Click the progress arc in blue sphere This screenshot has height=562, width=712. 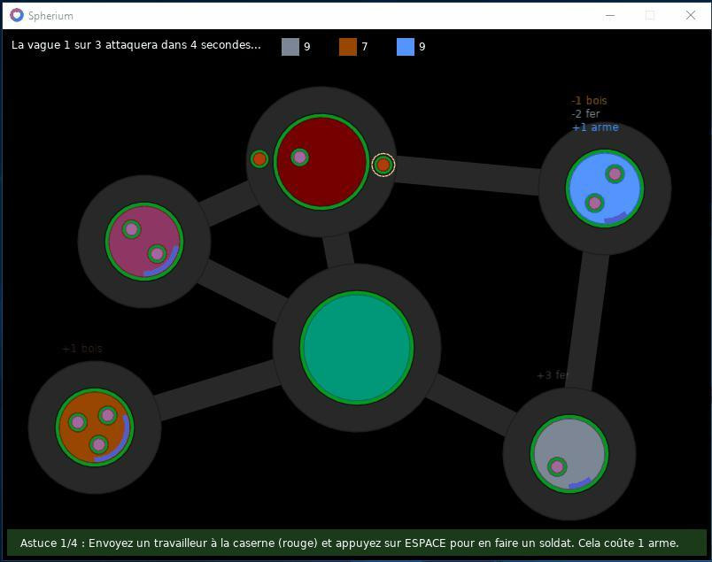coord(615,218)
